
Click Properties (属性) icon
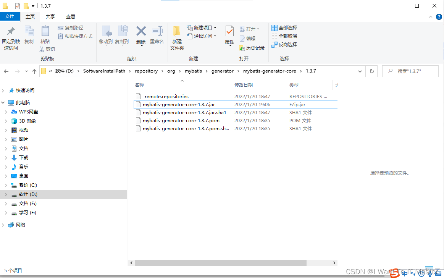229,31
